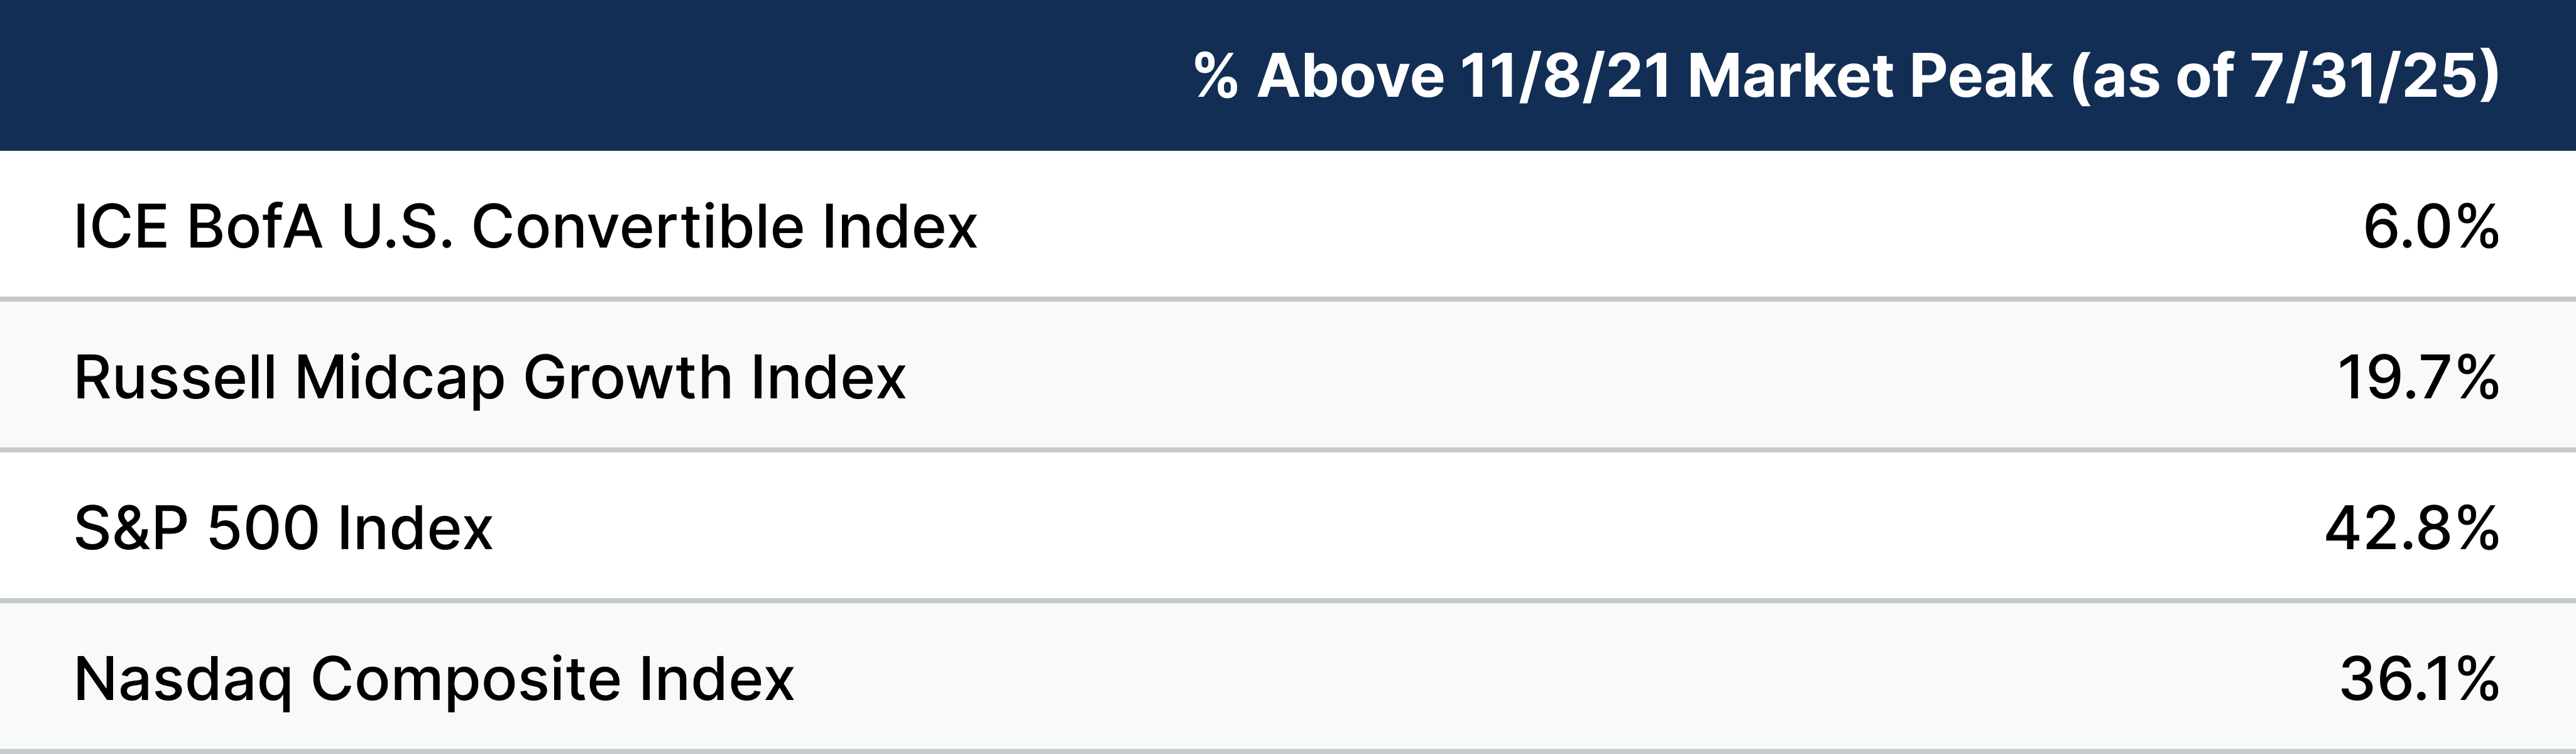Click the "% Above 11/8/21 Market Peak" column header

click(x=1845, y=76)
